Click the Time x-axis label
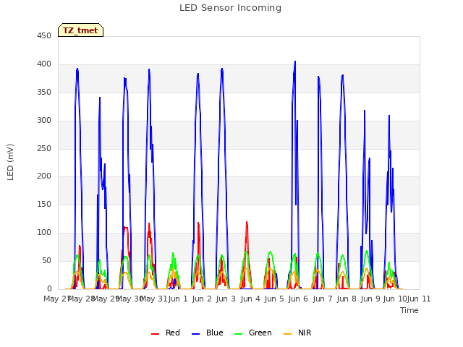 tap(409, 310)
